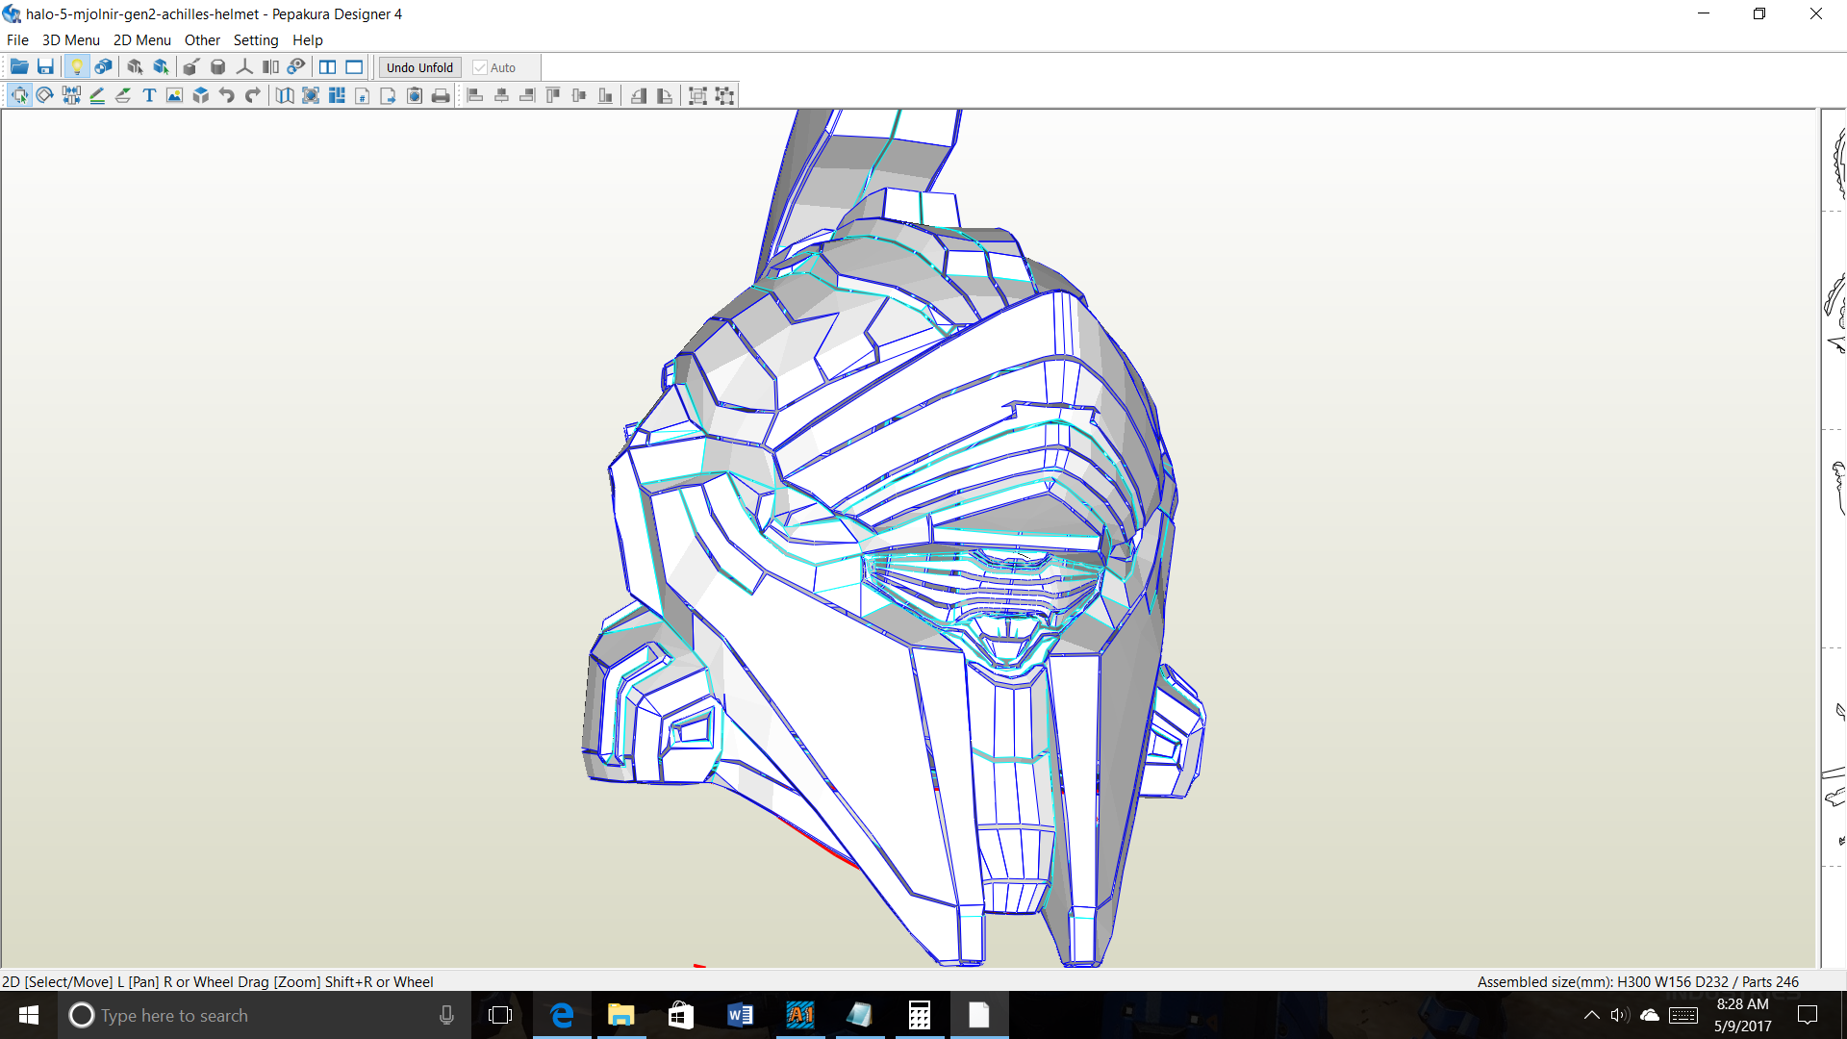Open the 3D Menu
Image resolution: width=1847 pixels, height=1039 pixels.
(x=70, y=40)
